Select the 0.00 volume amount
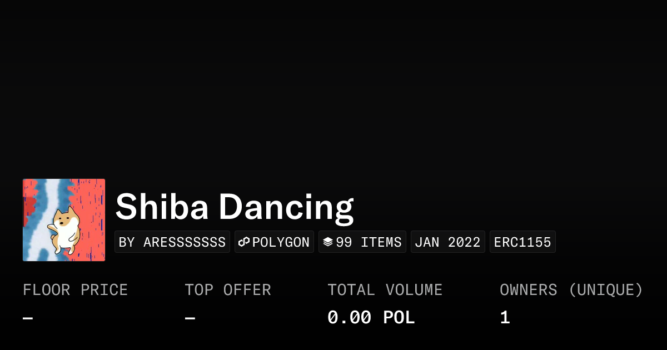 [349, 318]
